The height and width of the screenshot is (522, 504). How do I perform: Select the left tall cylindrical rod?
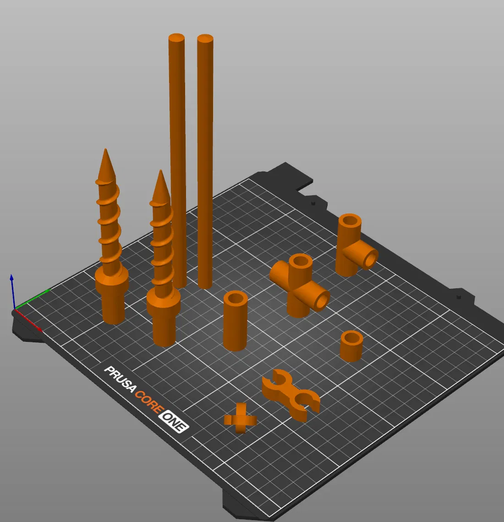coord(177,160)
